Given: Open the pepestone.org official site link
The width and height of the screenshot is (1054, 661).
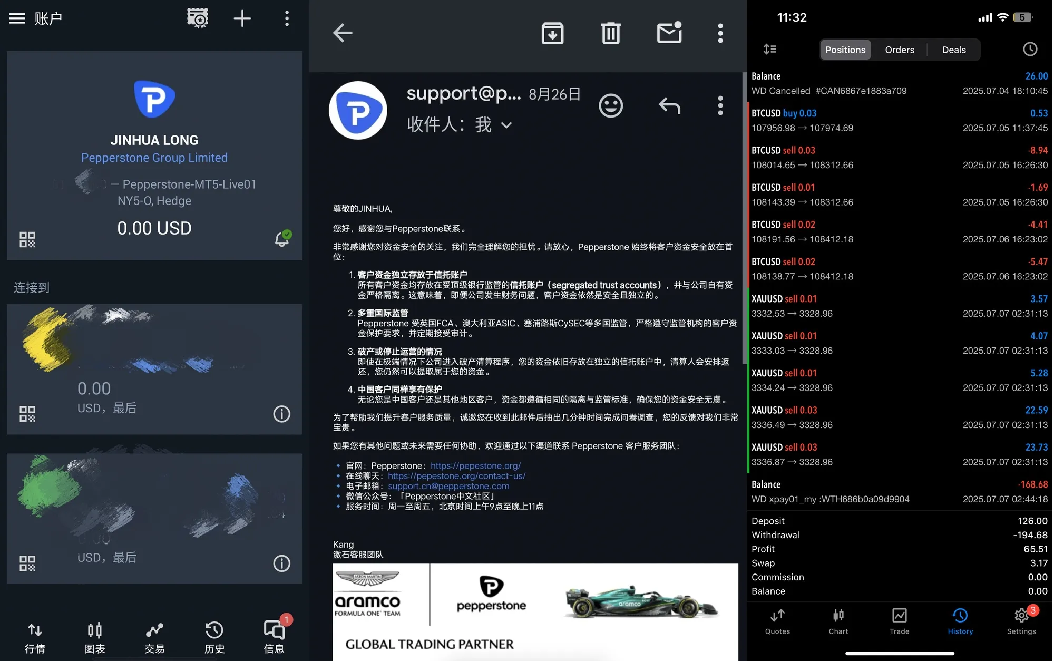Looking at the screenshot, I should [475, 466].
